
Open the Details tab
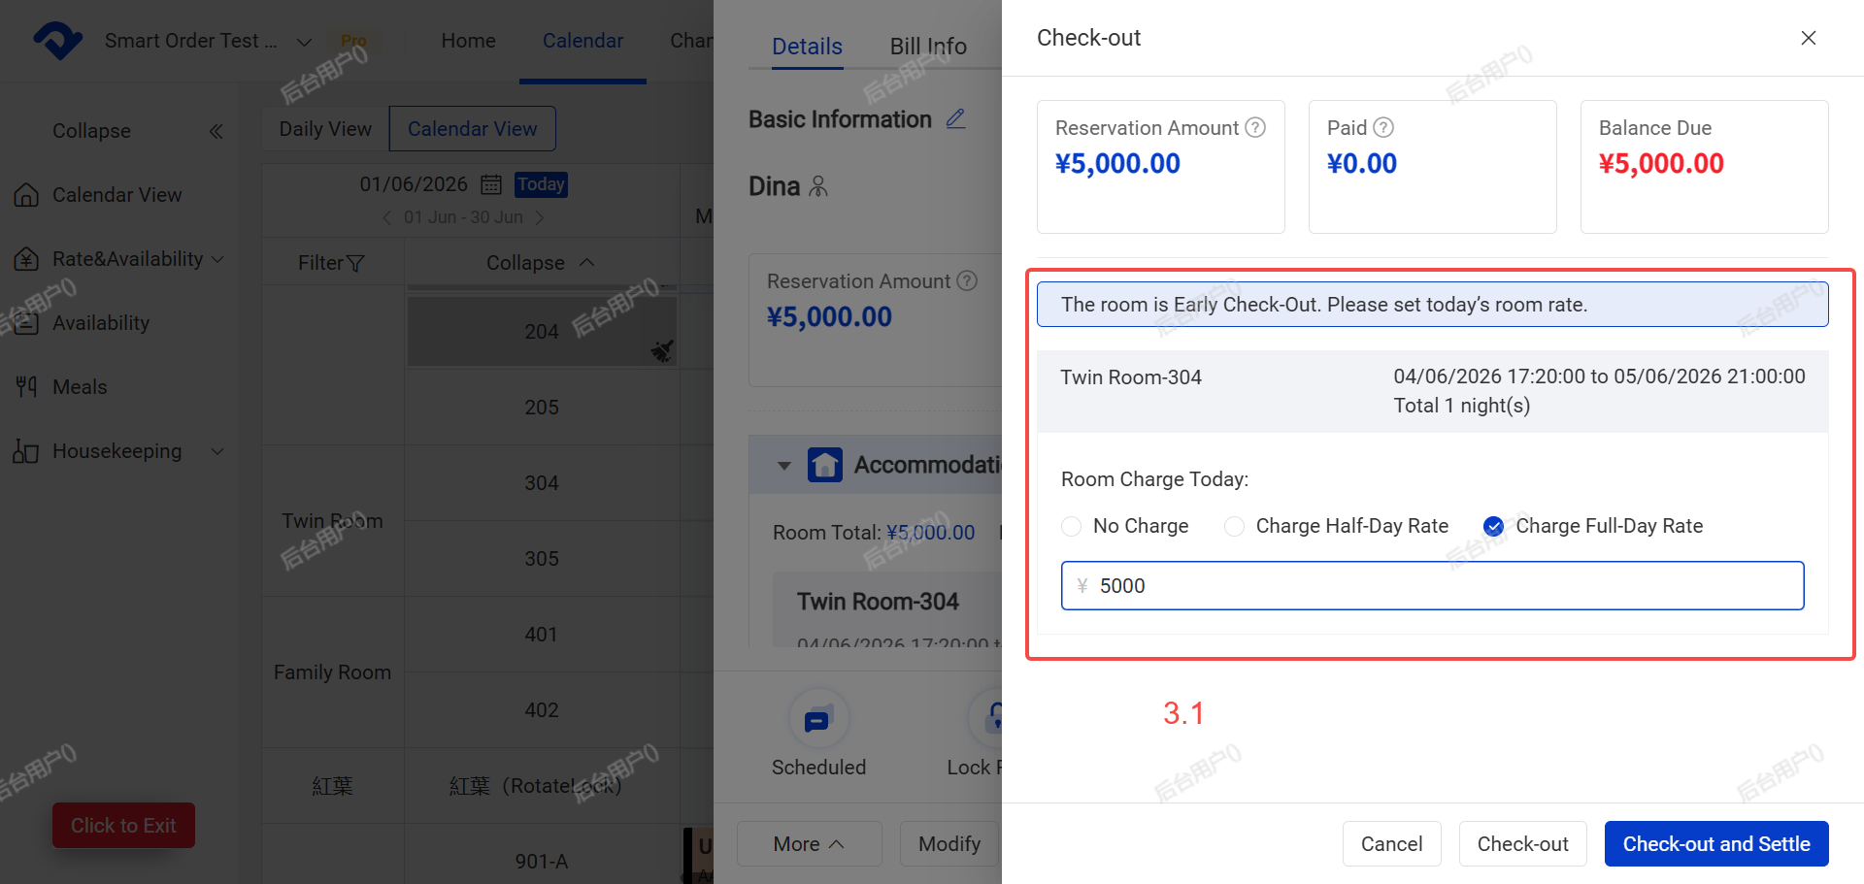[807, 47]
